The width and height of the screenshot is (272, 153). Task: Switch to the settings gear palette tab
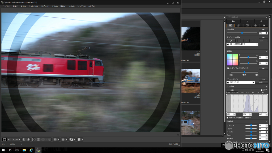[x=264, y=25]
